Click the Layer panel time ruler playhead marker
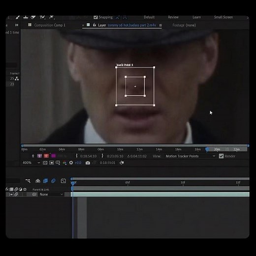 point(207,149)
